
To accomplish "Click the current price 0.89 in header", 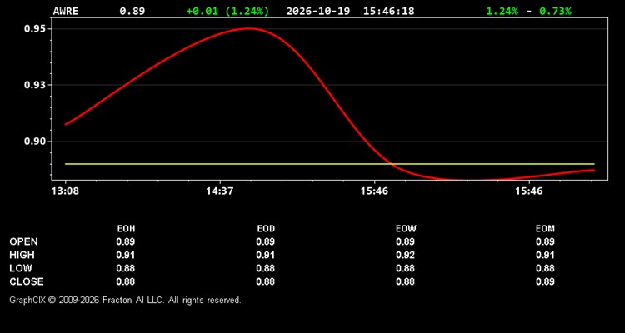I will click(x=132, y=11).
